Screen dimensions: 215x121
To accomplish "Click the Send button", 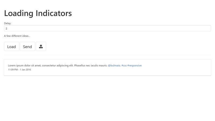I will pos(27,47).
